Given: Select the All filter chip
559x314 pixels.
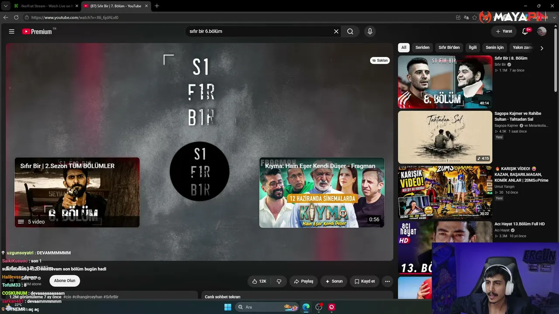Looking at the screenshot, I should (404, 48).
